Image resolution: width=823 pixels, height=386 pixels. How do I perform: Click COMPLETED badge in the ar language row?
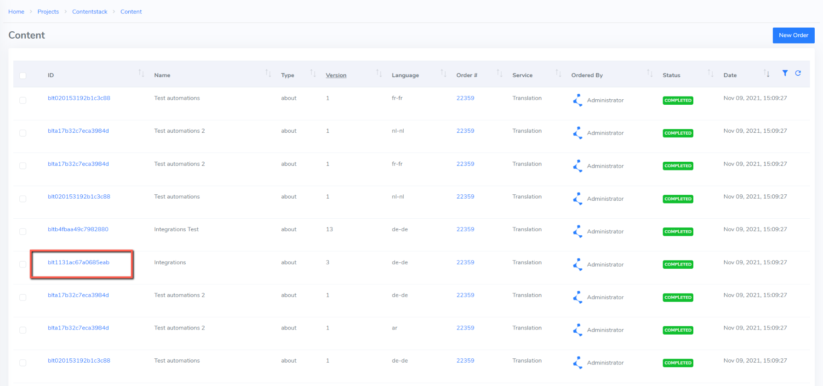point(678,330)
